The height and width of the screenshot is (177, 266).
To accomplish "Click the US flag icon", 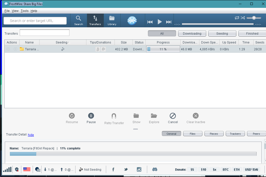I will tap(27, 169).
